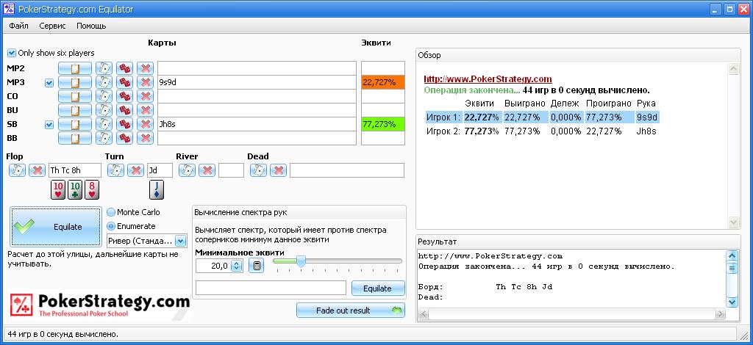The height and width of the screenshot is (345, 753).
Task: Expand the street calculation dropdown
Action: [x=180, y=241]
